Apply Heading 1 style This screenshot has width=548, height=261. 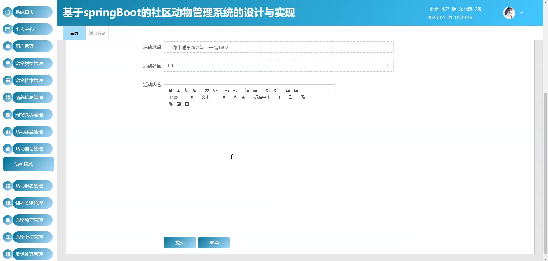(x=227, y=90)
